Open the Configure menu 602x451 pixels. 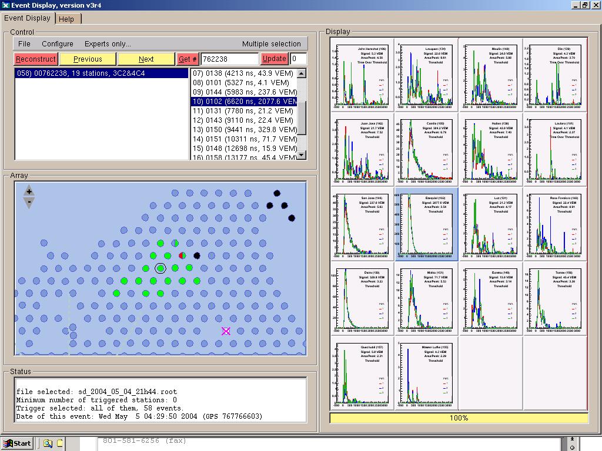pos(58,43)
